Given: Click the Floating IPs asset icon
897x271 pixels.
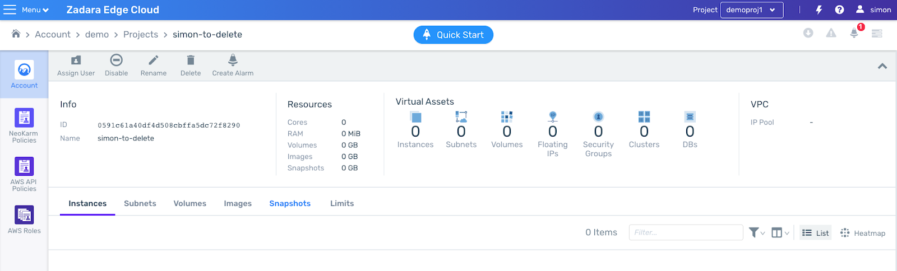Looking at the screenshot, I should pos(553,116).
